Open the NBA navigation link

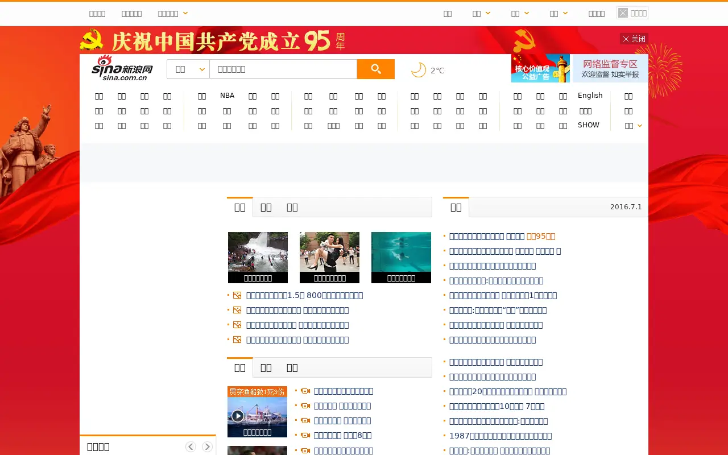click(x=227, y=96)
